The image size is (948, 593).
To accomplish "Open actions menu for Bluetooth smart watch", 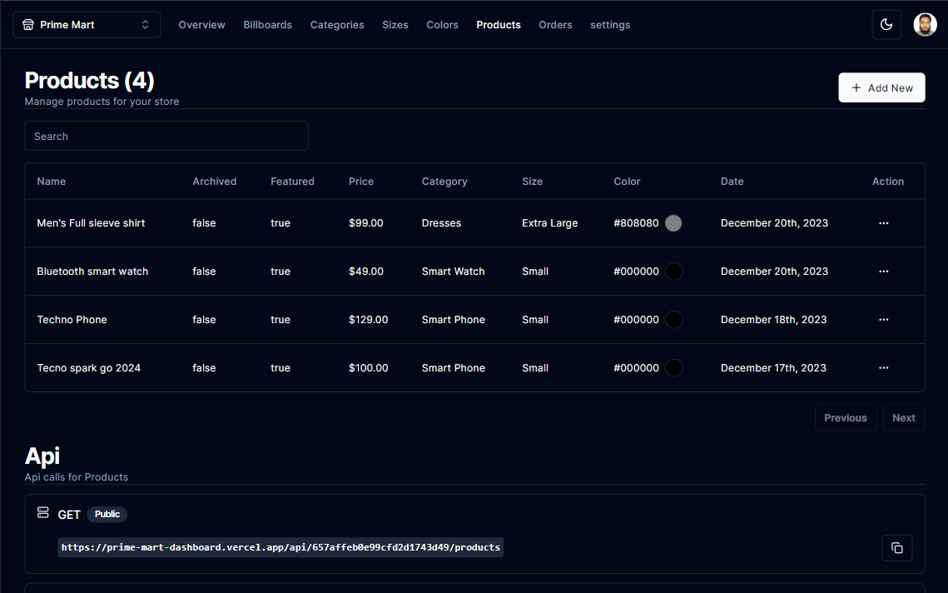I will (883, 272).
